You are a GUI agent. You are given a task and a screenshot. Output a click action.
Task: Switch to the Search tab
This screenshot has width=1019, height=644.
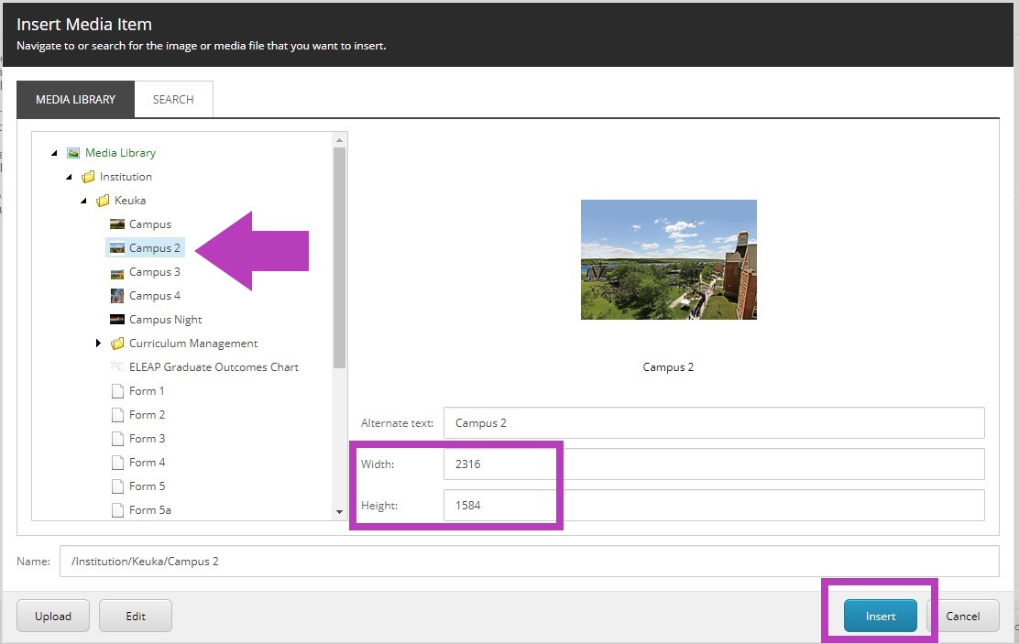click(173, 99)
